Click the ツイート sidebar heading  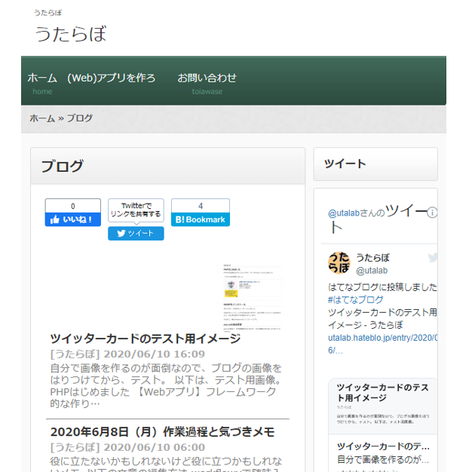pyautogui.click(x=345, y=164)
